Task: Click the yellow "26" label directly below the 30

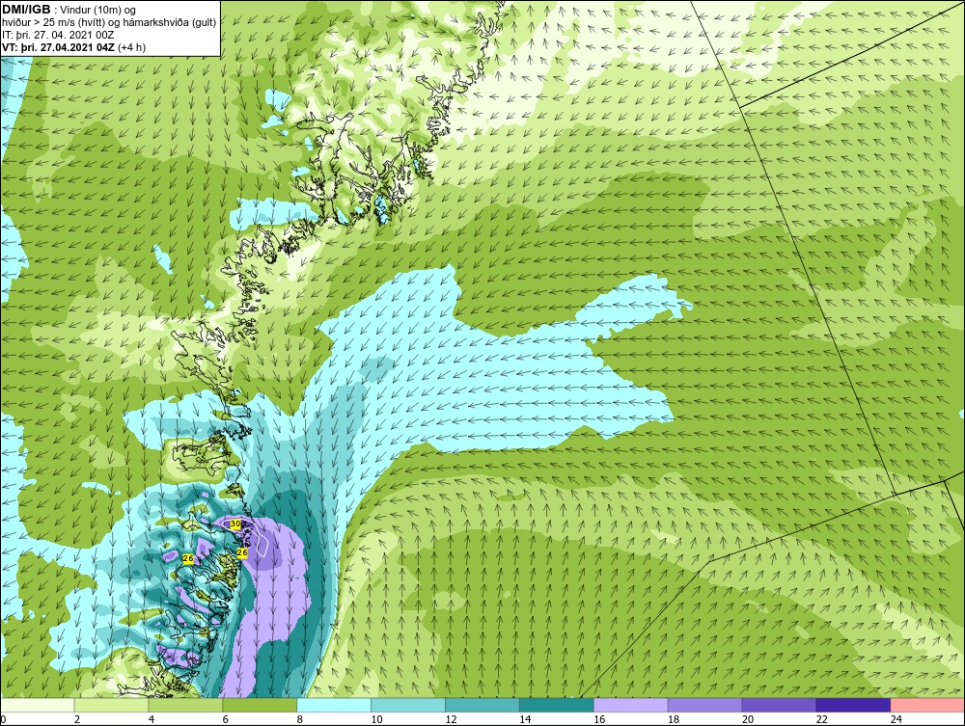Action: [242, 552]
